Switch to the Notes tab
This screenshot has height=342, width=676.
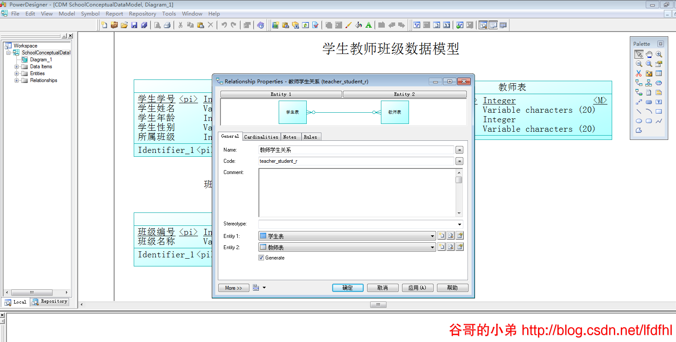(290, 137)
